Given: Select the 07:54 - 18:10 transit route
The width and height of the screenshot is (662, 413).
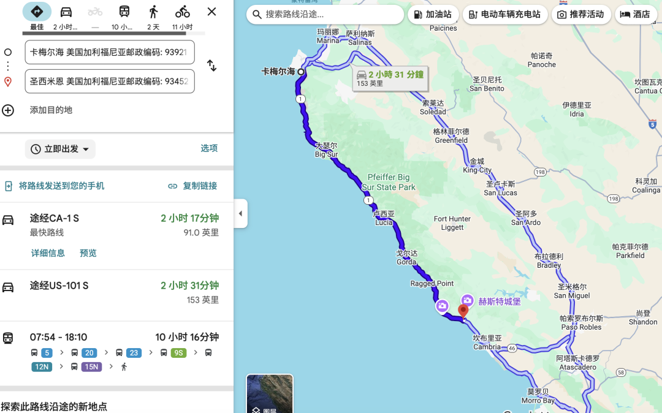Looking at the screenshot, I should [x=116, y=354].
